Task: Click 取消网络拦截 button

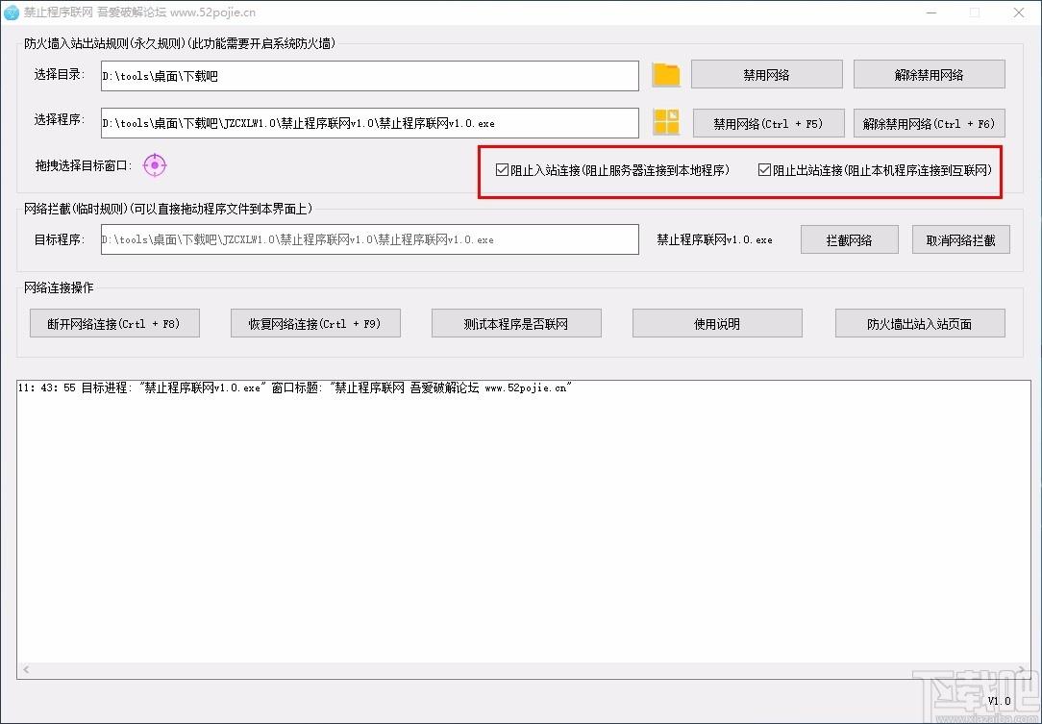Action: [961, 239]
